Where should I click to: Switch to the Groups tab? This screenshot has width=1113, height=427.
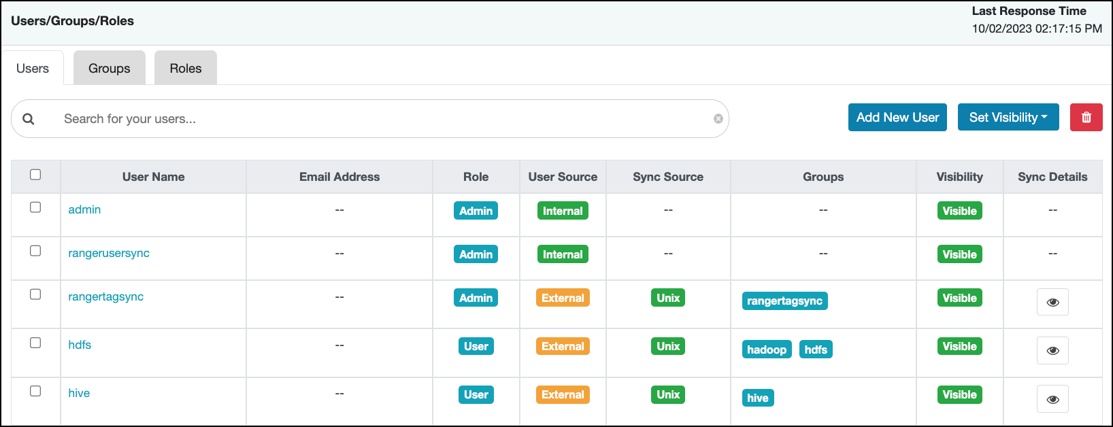[x=109, y=69]
